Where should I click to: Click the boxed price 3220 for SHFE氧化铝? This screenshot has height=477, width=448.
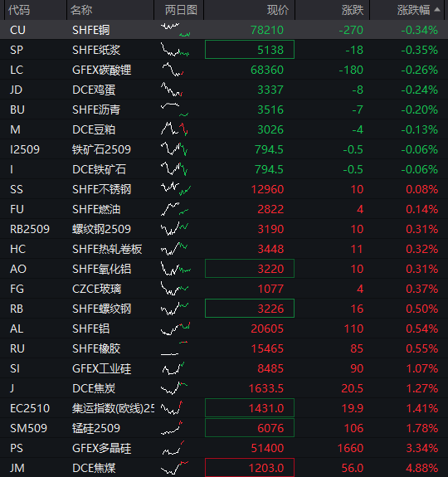[x=250, y=269]
